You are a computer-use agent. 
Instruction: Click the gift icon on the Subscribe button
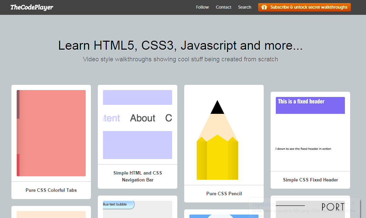pyautogui.click(x=265, y=7)
